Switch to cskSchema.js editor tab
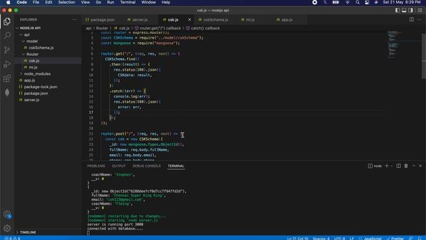The height and width of the screenshot is (240, 426). point(216,19)
